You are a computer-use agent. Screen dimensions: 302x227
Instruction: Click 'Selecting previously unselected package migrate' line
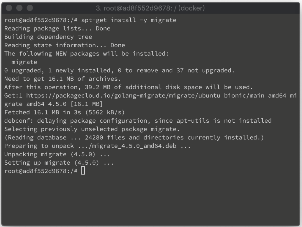click(92, 129)
